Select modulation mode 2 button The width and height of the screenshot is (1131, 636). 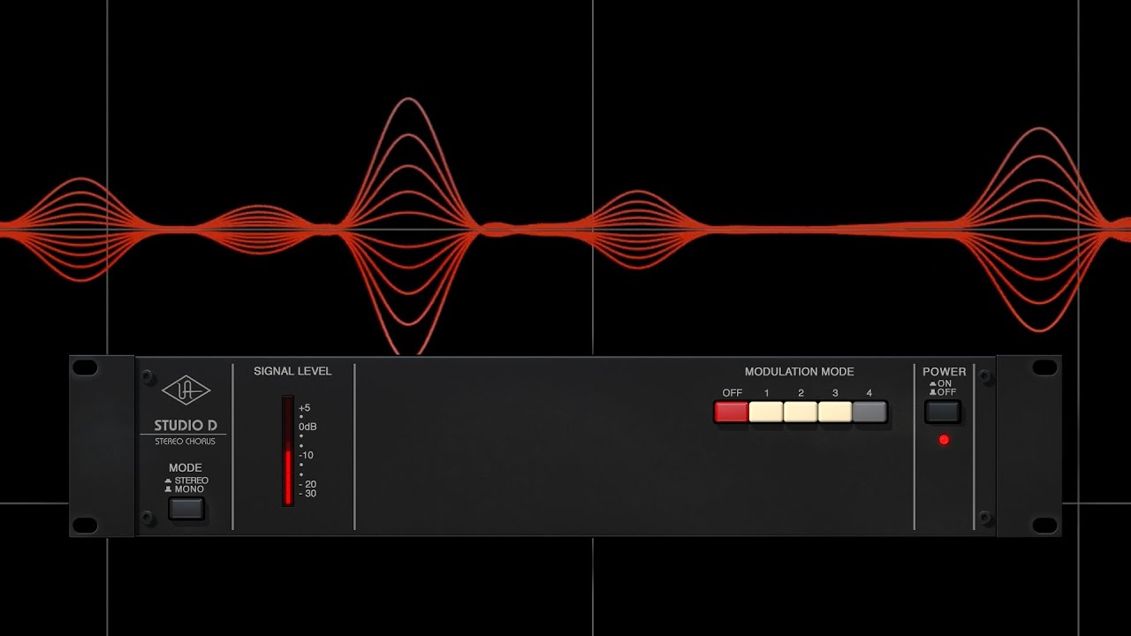pos(801,412)
